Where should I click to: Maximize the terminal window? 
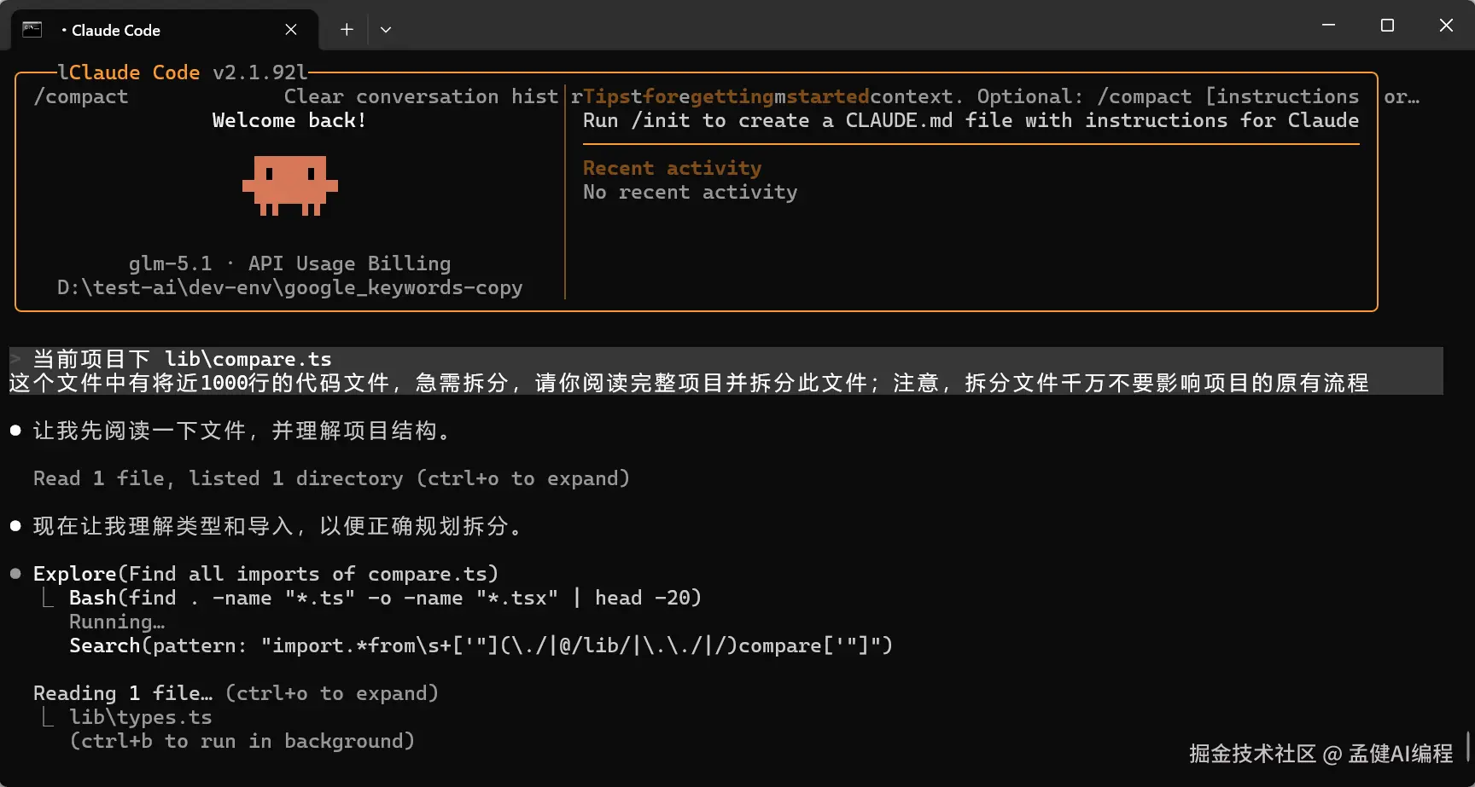pos(1387,26)
